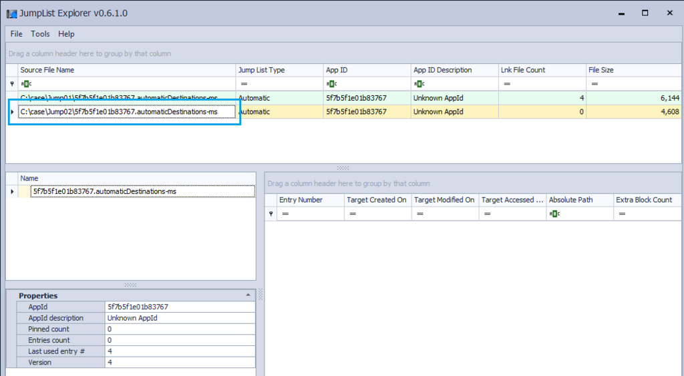
Task: Click equals filter icon under Extra Block Count
Action: click(x=622, y=214)
